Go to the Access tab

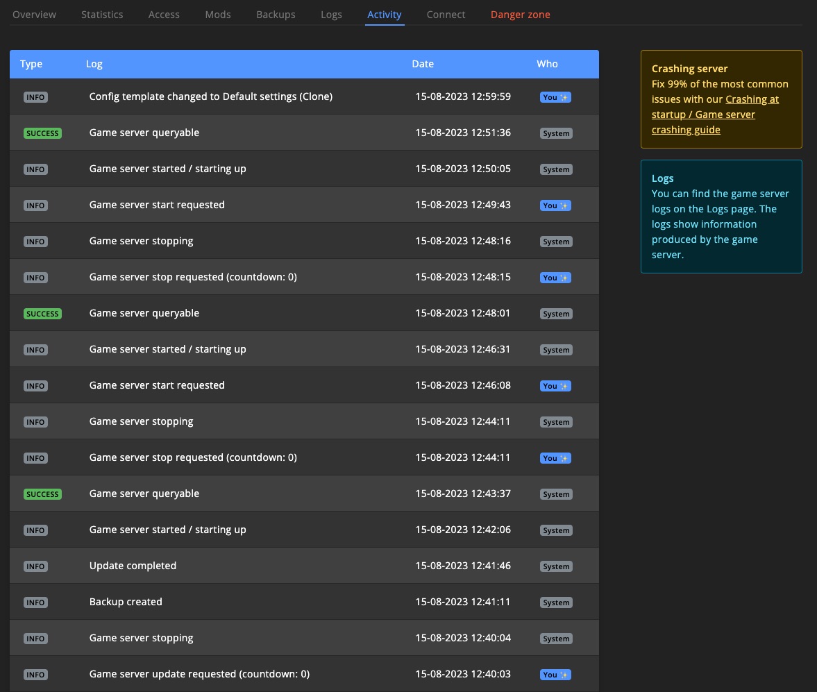click(x=164, y=15)
